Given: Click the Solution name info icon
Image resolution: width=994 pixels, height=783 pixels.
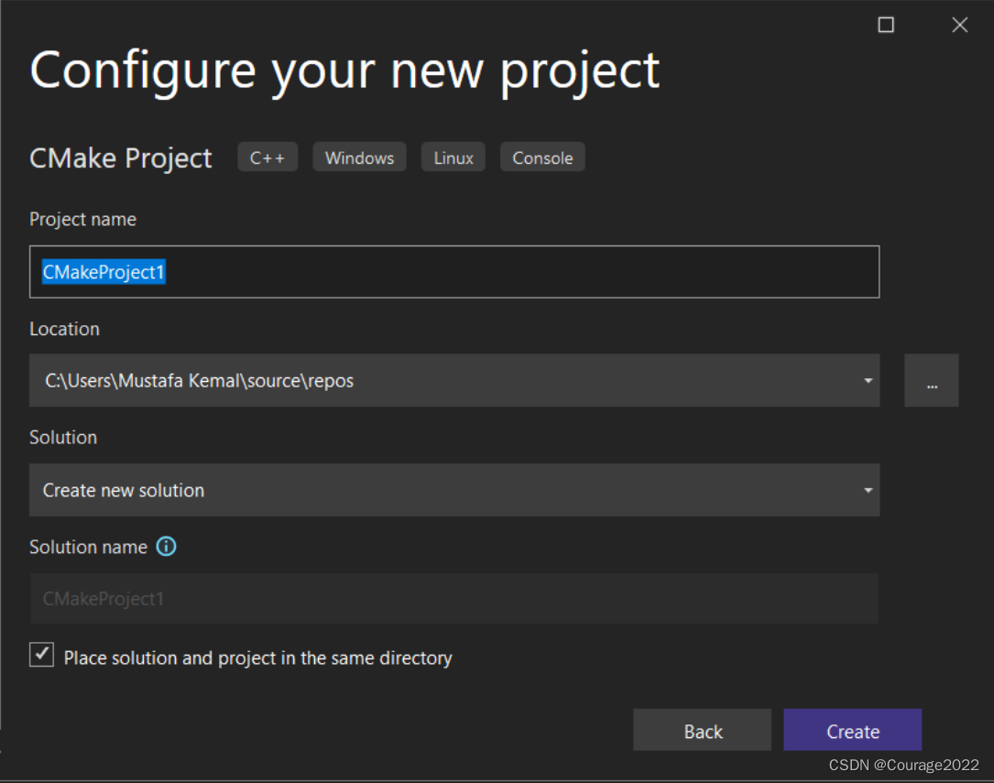Looking at the screenshot, I should click(166, 547).
